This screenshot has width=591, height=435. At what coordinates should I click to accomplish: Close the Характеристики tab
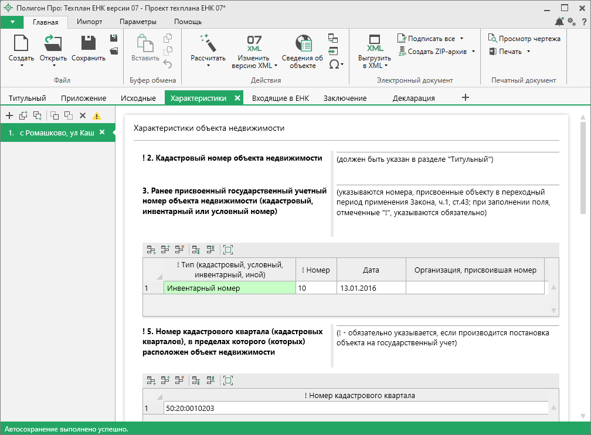[237, 98]
